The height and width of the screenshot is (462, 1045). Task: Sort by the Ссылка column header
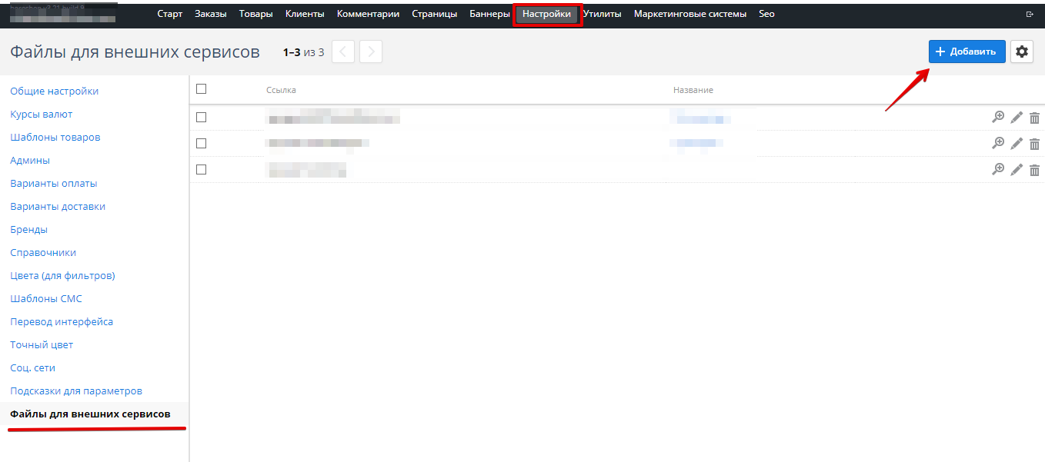coord(281,90)
